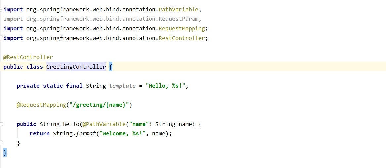Click RequestMapping in the import statement
This screenshot has width=386, height=168.
point(182,29)
